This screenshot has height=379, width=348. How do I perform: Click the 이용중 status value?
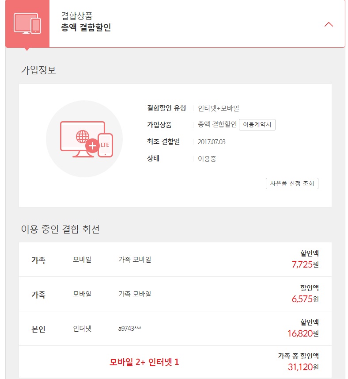click(207, 159)
